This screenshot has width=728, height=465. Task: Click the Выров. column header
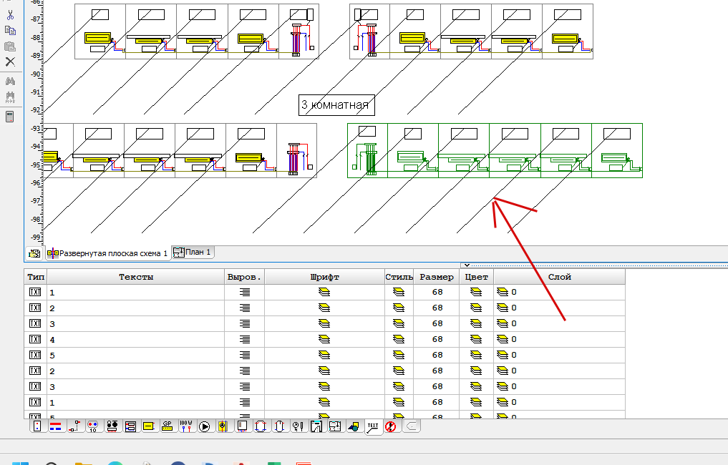[x=244, y=277]
